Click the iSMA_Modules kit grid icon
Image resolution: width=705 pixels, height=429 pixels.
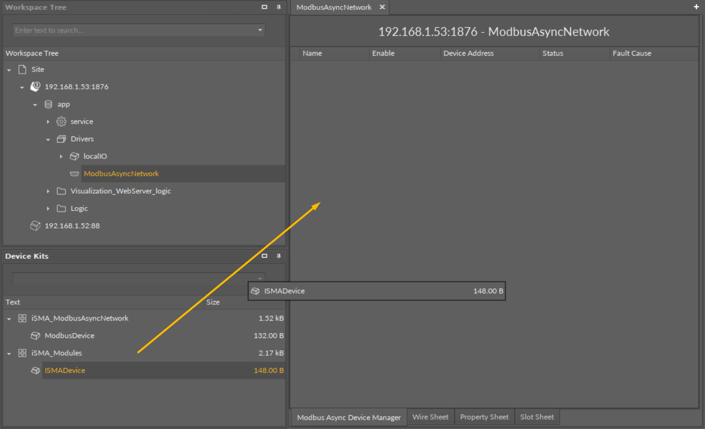[22, 353]
